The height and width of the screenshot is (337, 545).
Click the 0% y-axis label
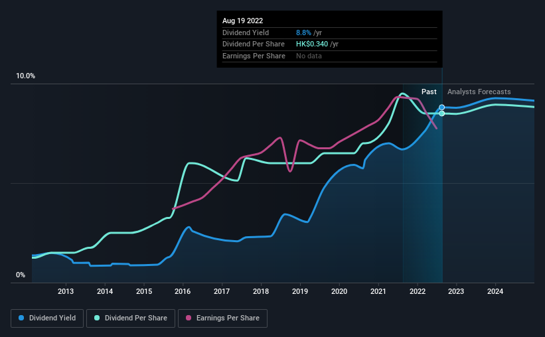coord(21,275)
